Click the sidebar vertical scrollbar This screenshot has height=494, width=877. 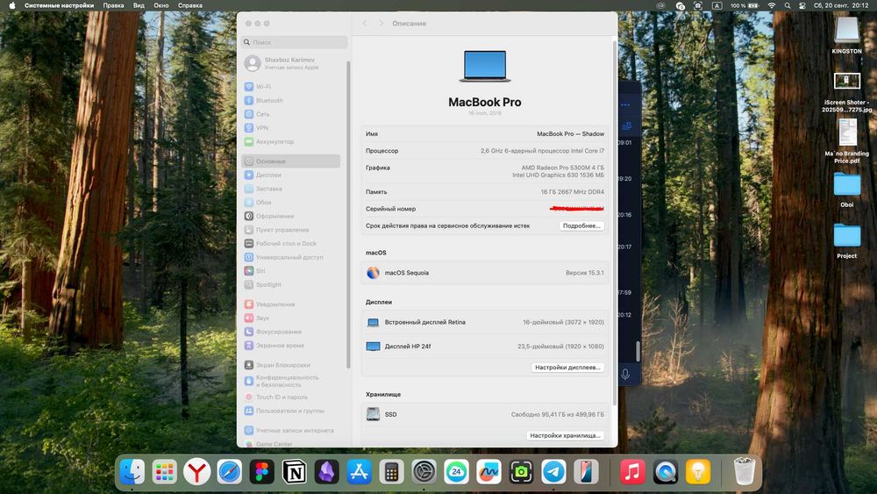point(348,215)
